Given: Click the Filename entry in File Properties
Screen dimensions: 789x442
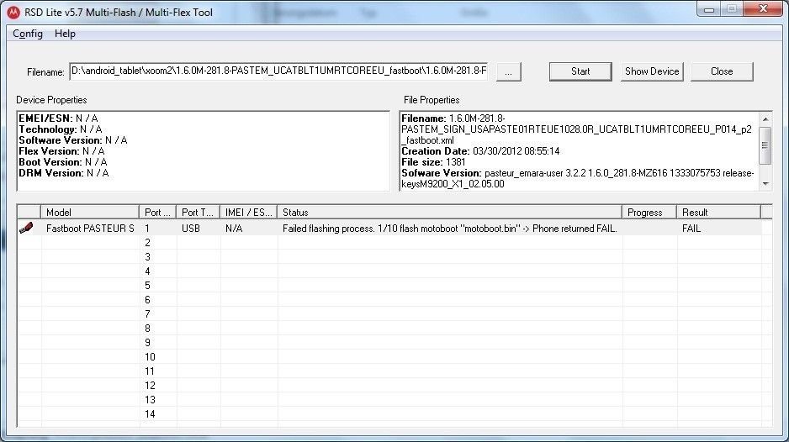Looking at the screenshot, I should coord(577,129).
